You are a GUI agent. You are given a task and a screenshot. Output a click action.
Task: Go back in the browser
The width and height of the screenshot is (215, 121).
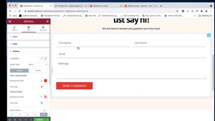(x=10, y=11)
